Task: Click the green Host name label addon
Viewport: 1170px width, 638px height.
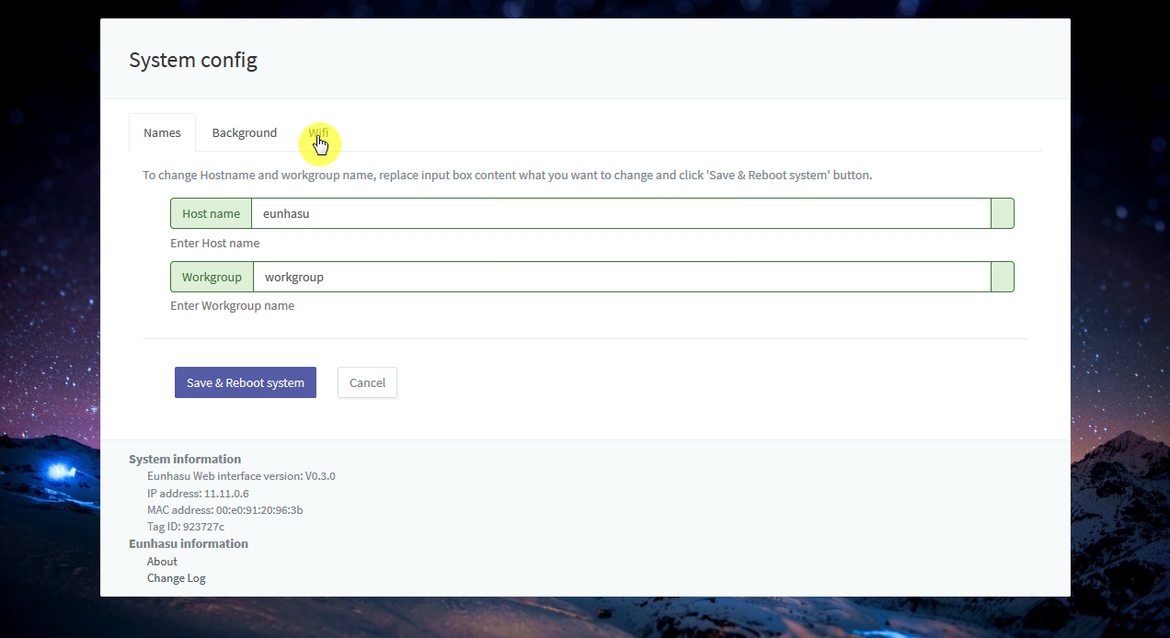Action: point(211,213)
